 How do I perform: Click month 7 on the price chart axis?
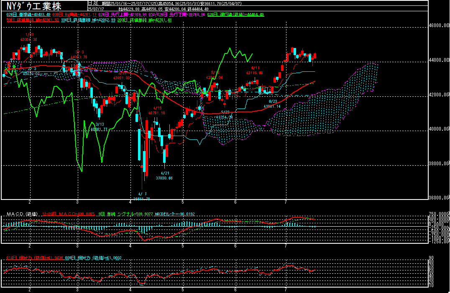point(286,202)
